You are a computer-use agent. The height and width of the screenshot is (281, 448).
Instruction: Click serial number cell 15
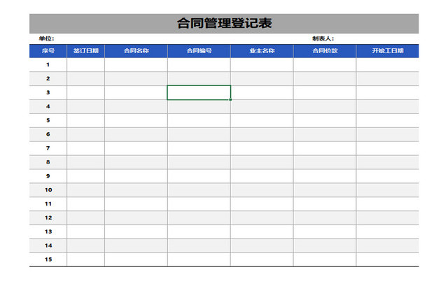pyautogui.click(x=48, y=259)
